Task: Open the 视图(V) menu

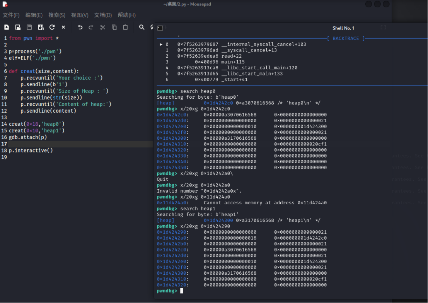Action: coord(80,15)
